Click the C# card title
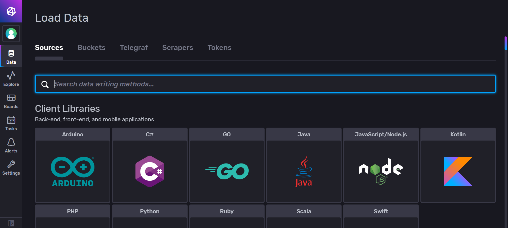Screen dimensions: 508x228 [150, 134]
